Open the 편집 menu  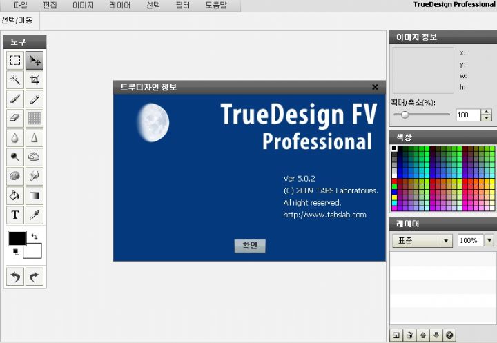click(x=50, y=5)
